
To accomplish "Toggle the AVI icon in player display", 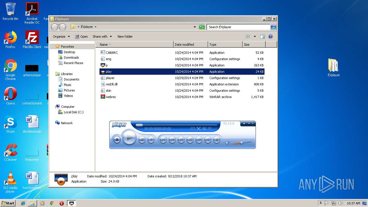I will pyautogui.click(x=193, y=129).
